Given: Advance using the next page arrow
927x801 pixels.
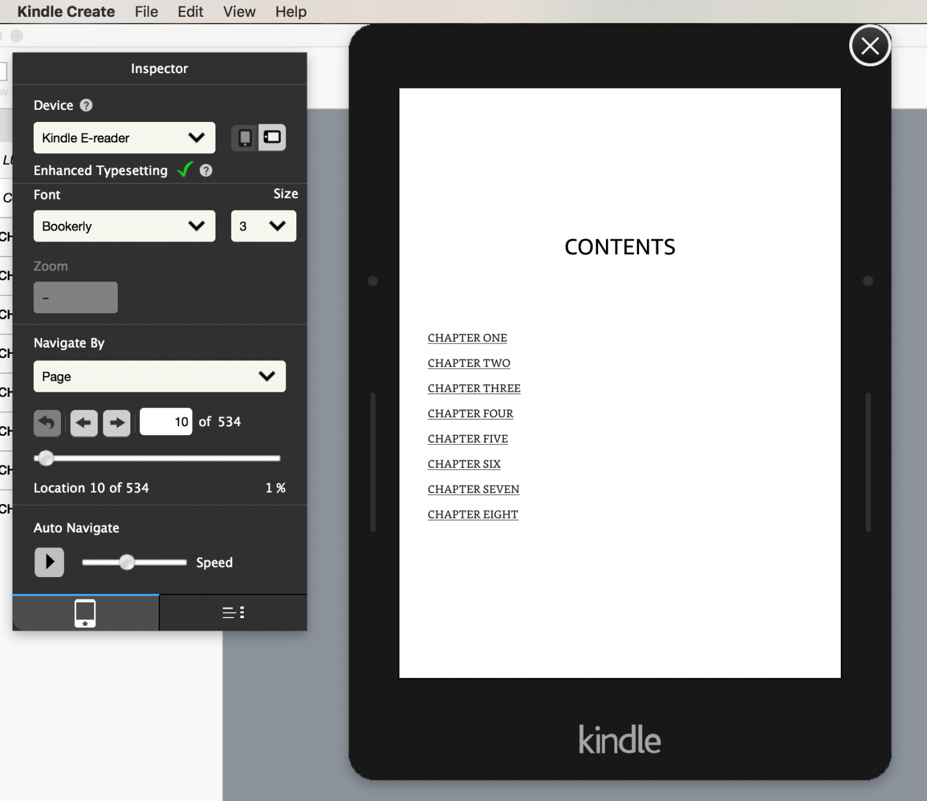Looking at the screenshot, I should click(x=116, y=423).
